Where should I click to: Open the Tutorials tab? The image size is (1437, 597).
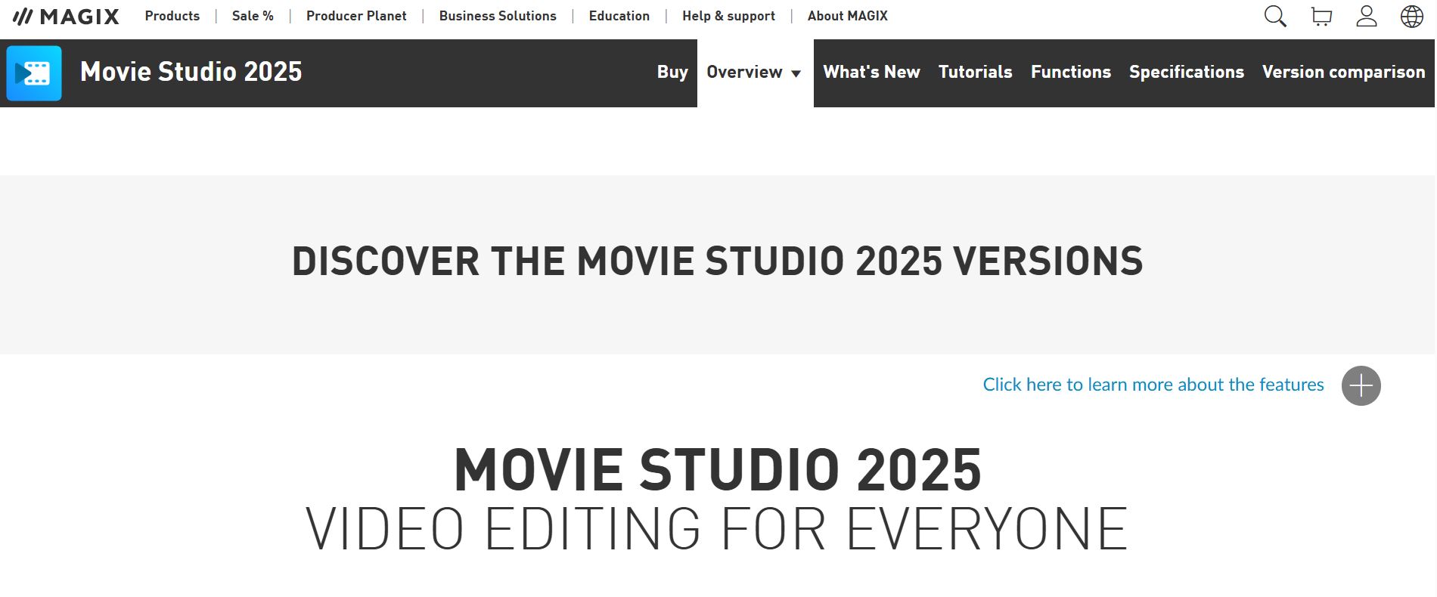coord(976,73)
